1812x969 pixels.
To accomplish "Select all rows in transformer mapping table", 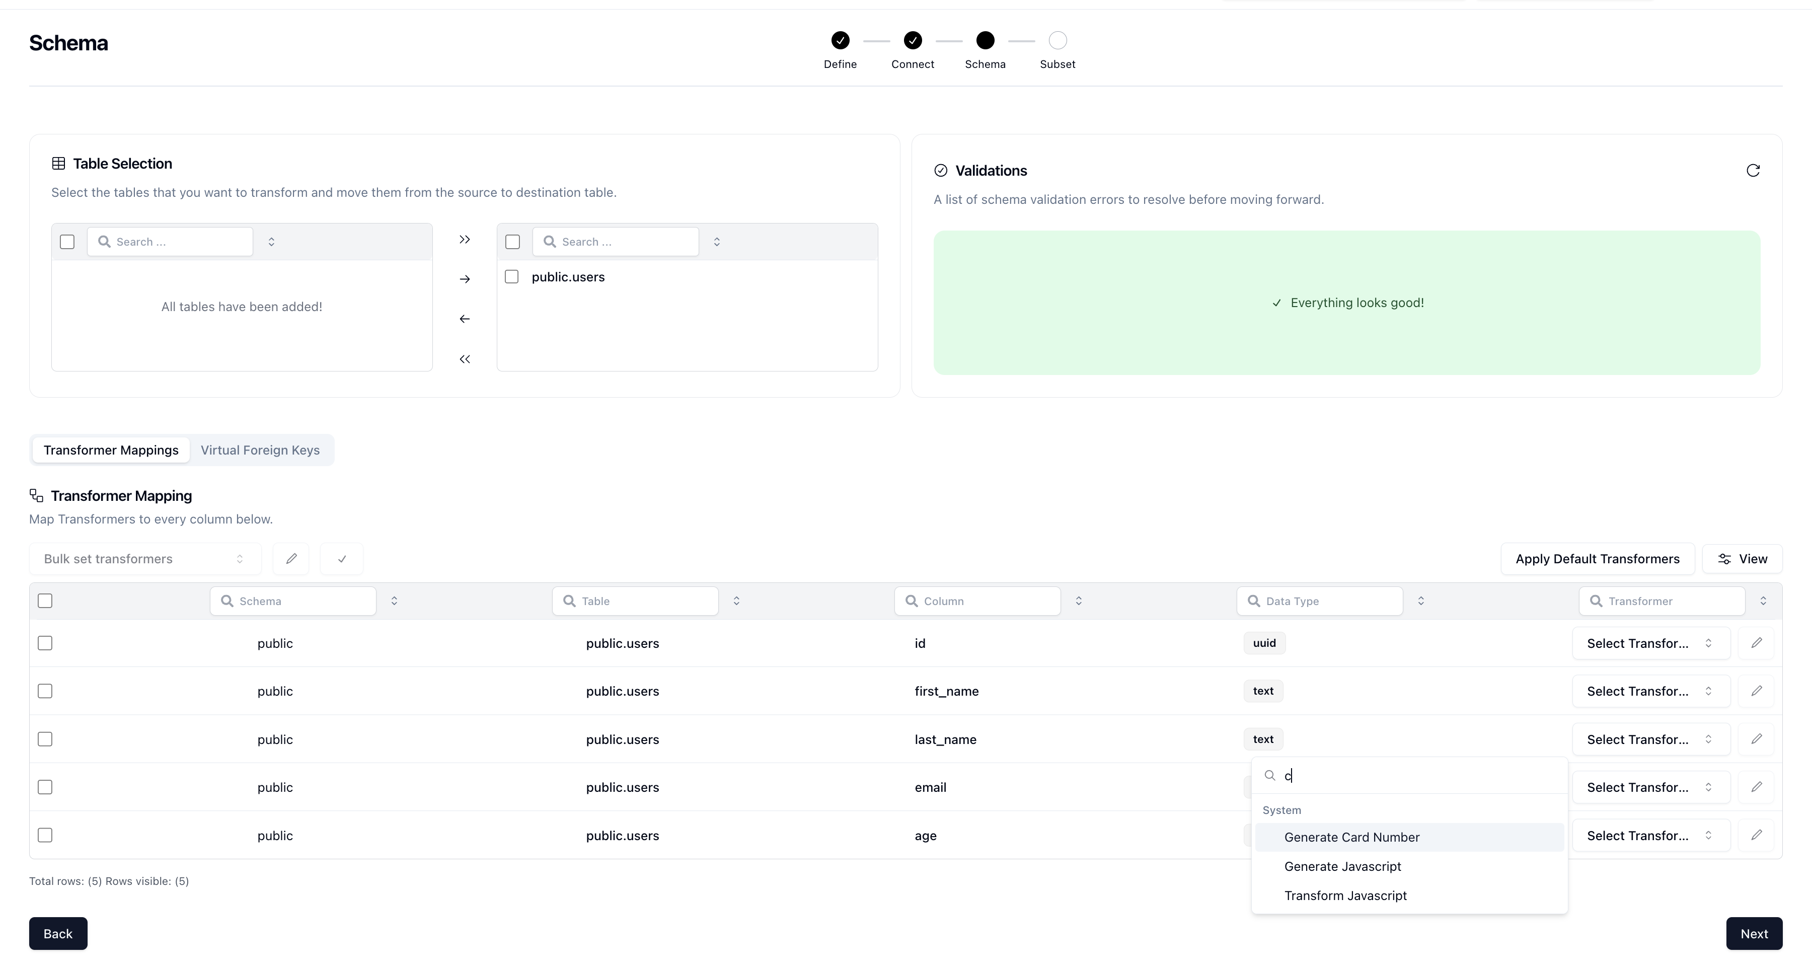I will click(x=45, y=601).
